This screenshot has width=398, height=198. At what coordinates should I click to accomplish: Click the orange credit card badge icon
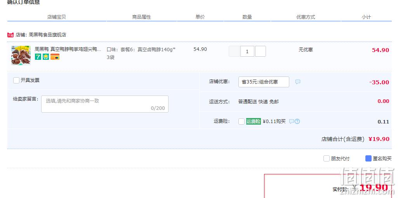tap(55, 57)
